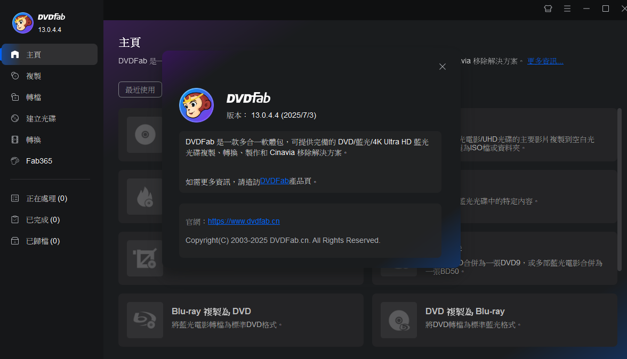Click the folder-disc icon beside 轉檔
Viewport: 627px width, 359px height.
coord(15,97)
